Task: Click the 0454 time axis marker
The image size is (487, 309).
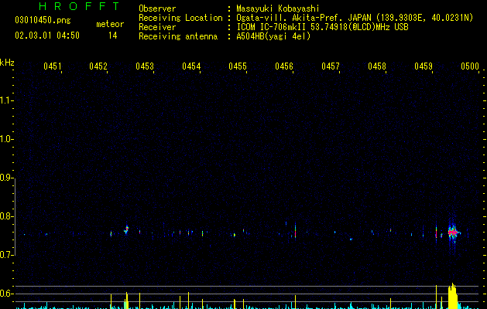Action: (x=191, y=66)
